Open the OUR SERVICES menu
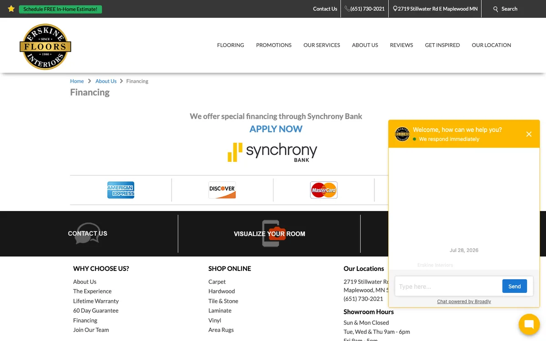The image size is (546, 341). (322, 45)
